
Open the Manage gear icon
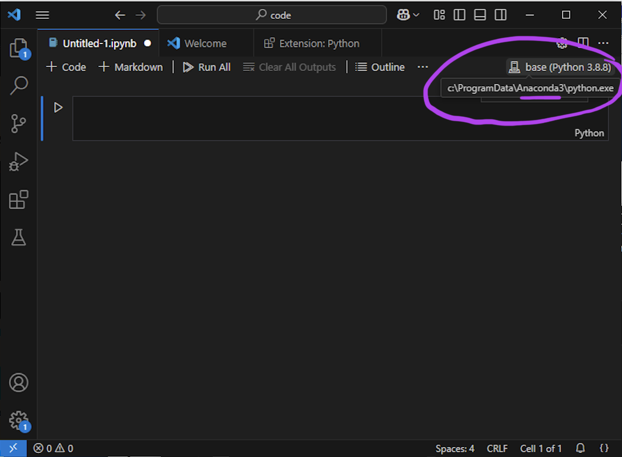pyautogui.click(x=19, y=420)
